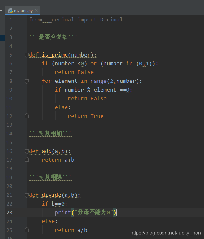Click the '是否为复数' docstring

[x=53, y=37]
